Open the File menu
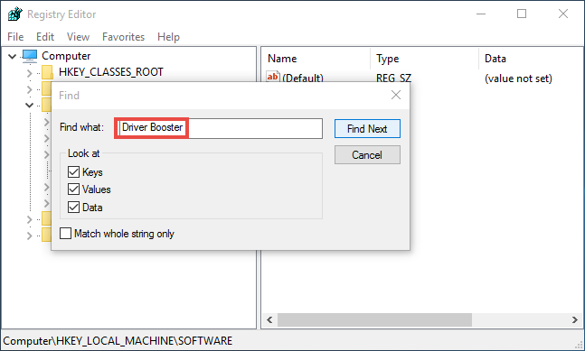Image resolution: width=585 pixels, height=351 pixels. pyautogui.click(x=15, y=37)
